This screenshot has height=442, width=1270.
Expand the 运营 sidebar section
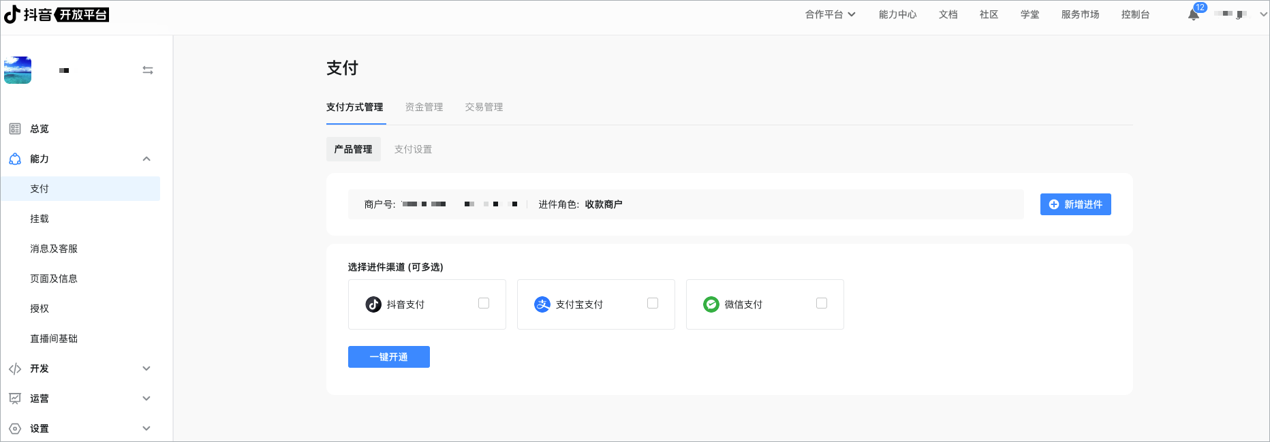tap(146, 398)
